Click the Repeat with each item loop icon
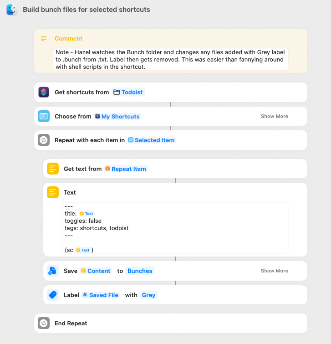 pos(44,140)
